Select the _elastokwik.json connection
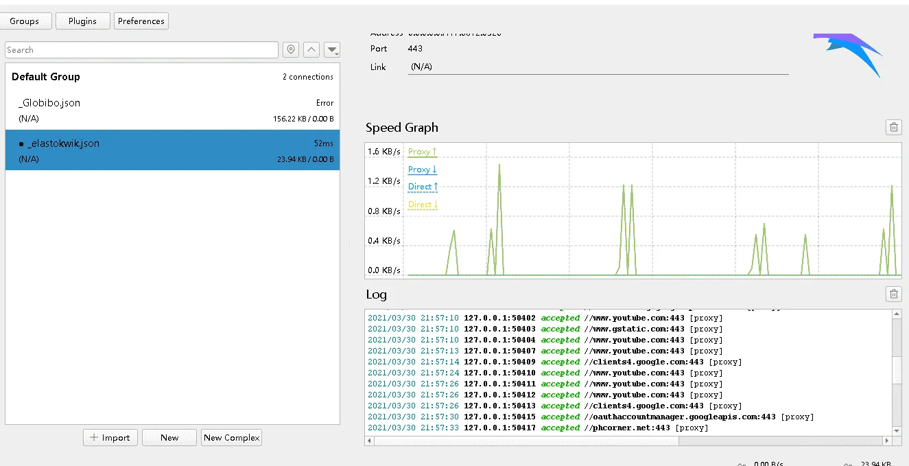This screenshot has height=466, width=909. (172, 150)
